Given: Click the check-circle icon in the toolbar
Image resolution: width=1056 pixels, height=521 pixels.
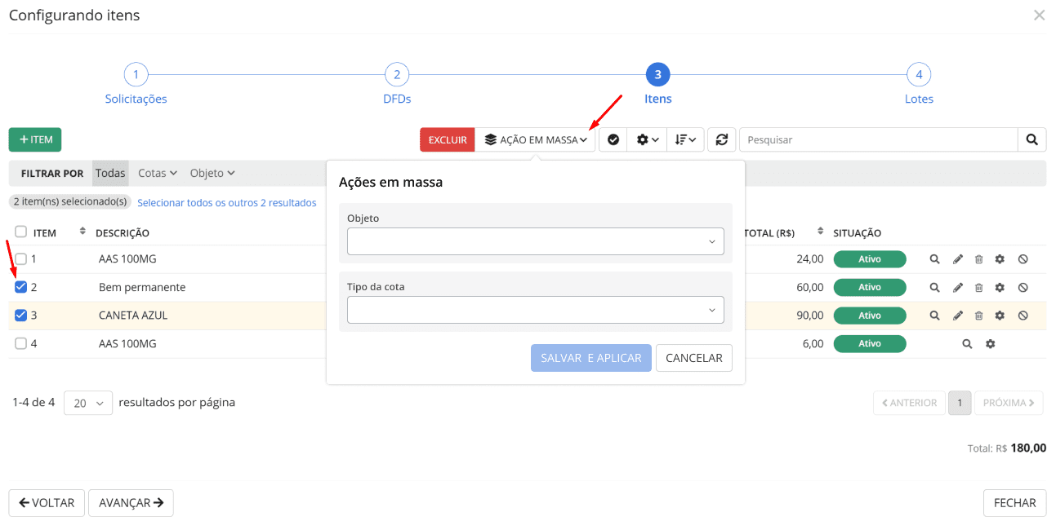Looking at the screenshot, I should (x=613, y=139).
